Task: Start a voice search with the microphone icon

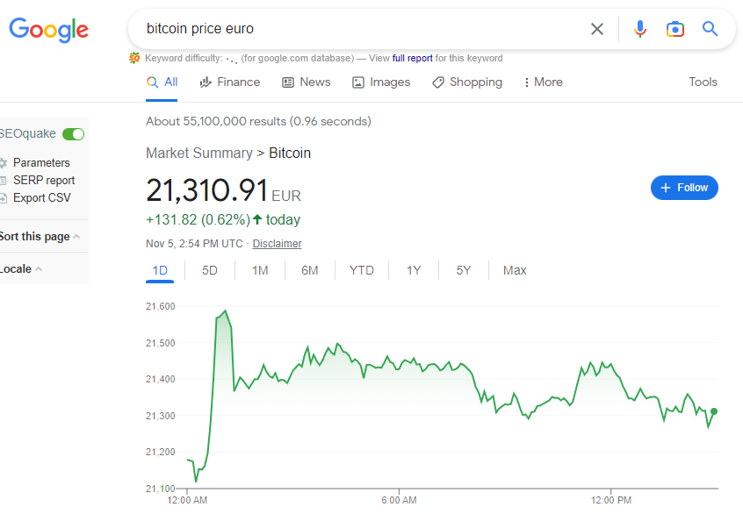Action: point(639,29)
